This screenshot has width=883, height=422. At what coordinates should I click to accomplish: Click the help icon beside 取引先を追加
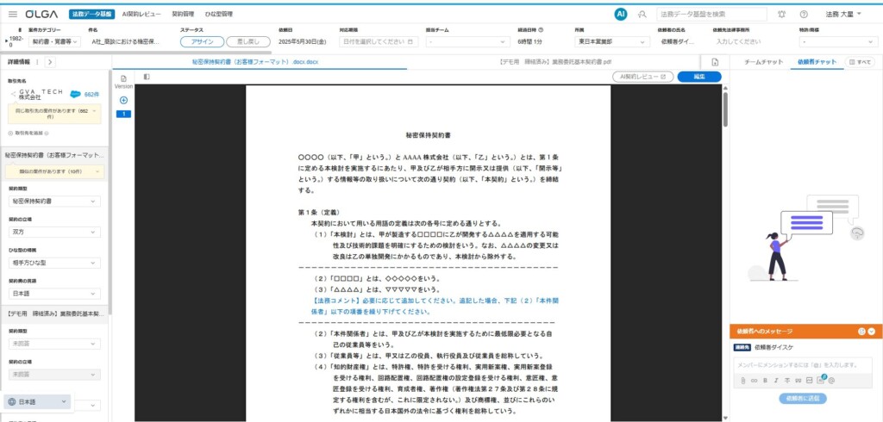47,133
